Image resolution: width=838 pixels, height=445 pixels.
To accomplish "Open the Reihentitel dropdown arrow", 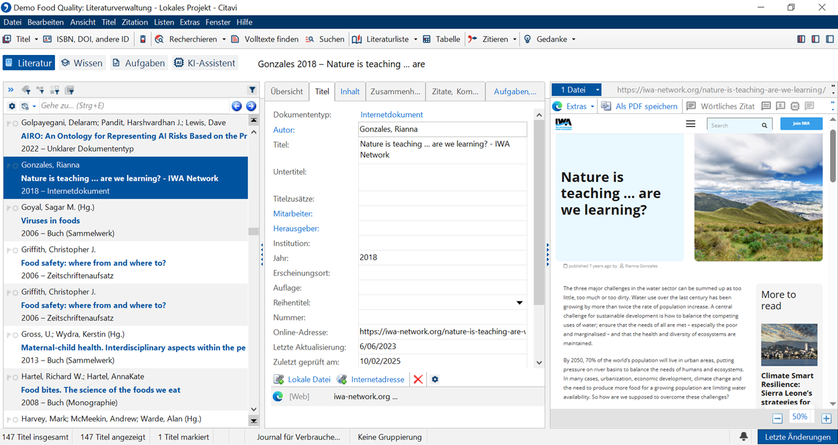I will tap(520, 303).
